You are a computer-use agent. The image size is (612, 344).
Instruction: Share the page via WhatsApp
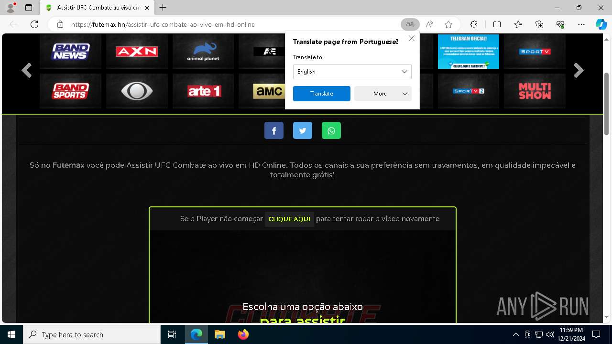click(331, 130)
